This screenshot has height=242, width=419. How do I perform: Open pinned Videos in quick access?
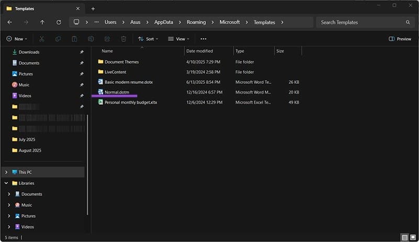(x=25, y=96)
